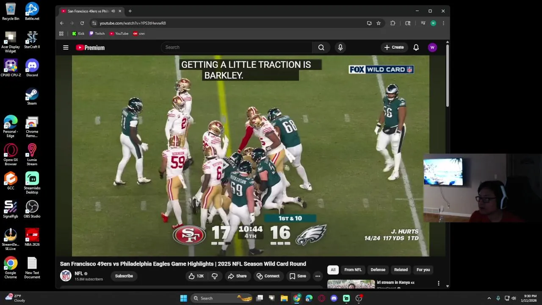Go back in Chrome browser
The image size is (542, 305).
point(62,23)
